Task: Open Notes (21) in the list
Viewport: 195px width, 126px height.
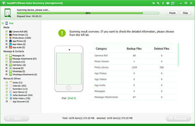Action: pyautogui.click(x=18, y=82)
